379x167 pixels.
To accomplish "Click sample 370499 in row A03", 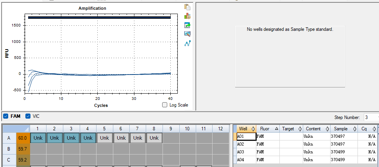I will click(344, 152).
